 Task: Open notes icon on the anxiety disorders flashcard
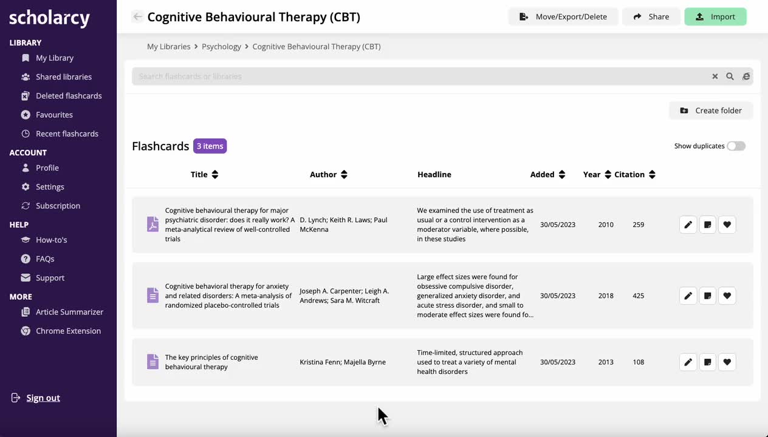[x=707, y=296]
